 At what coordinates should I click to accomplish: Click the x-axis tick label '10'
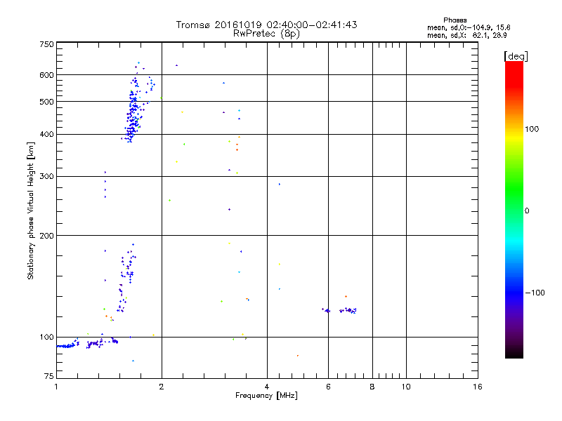pos(406,387)
